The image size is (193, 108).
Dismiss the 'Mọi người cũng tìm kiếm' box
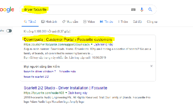point(151,66)
